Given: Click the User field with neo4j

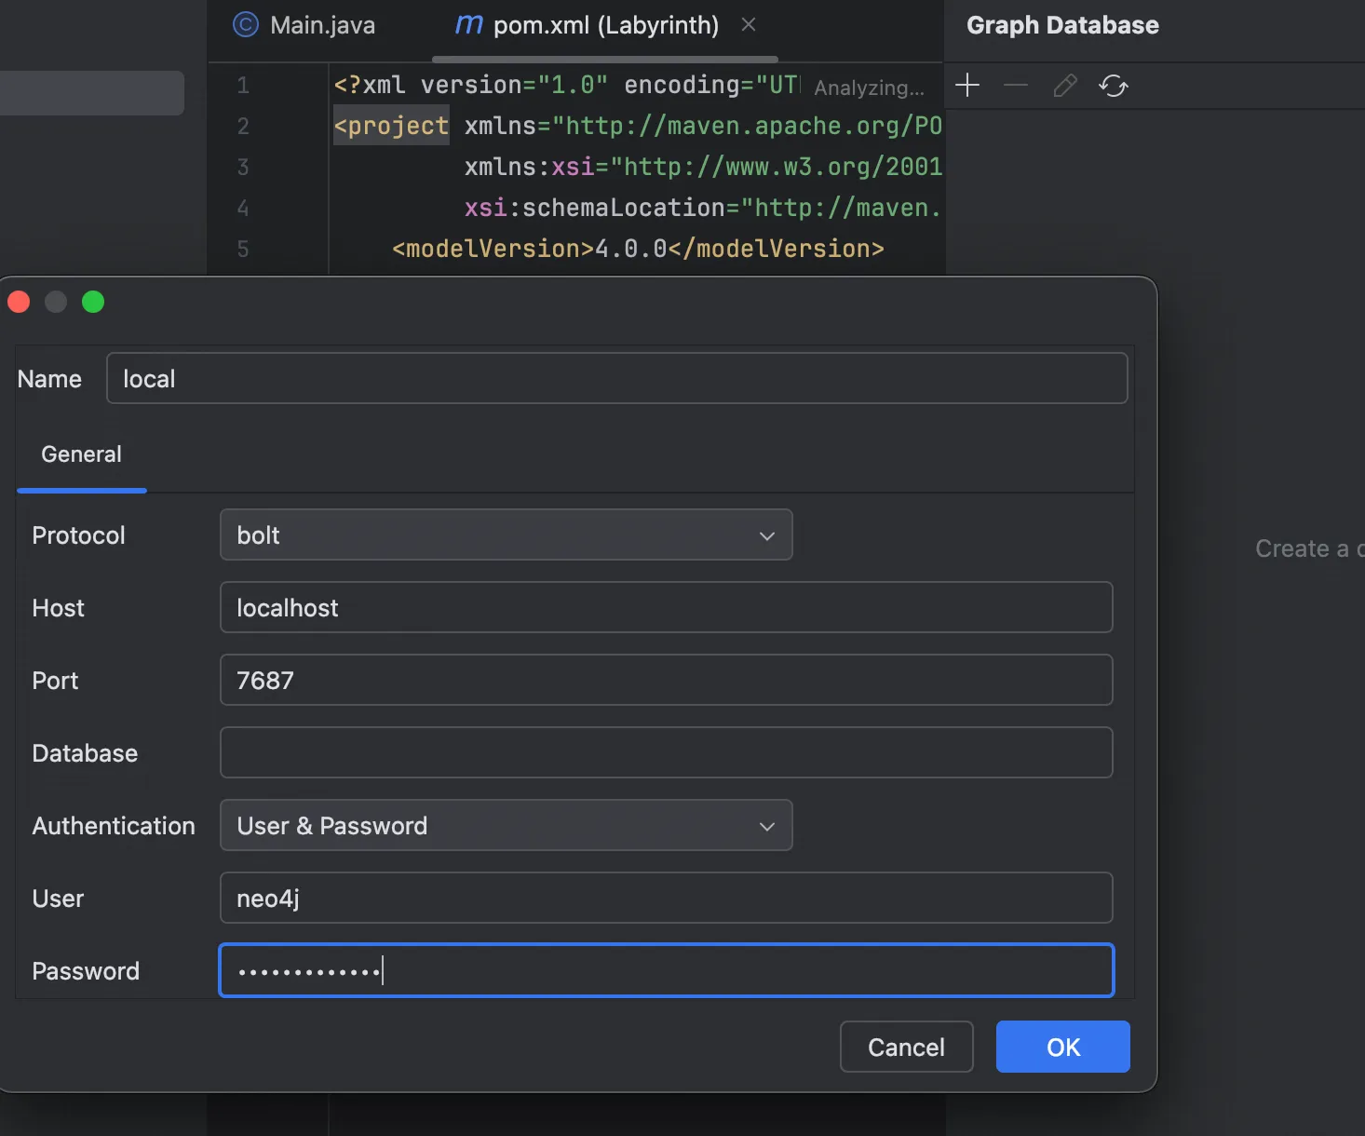Looking at the screenshot, I should (x=666, y=899).
